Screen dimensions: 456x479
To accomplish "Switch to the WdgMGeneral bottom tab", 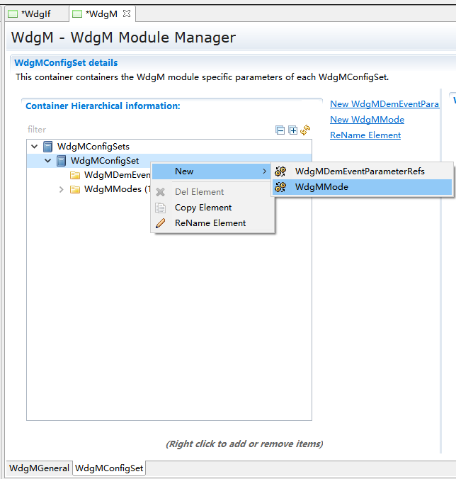I will pos(39,468).
